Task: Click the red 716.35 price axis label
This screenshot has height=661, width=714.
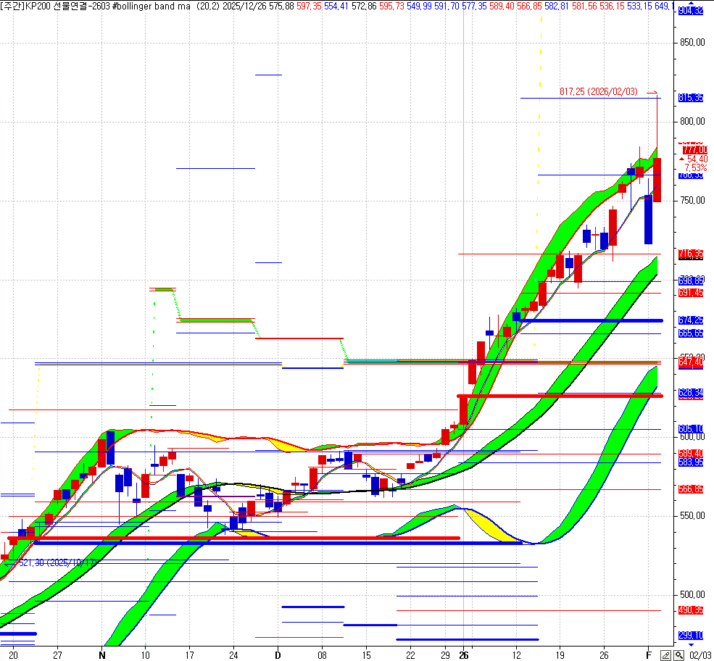Action: pos(691,254)
